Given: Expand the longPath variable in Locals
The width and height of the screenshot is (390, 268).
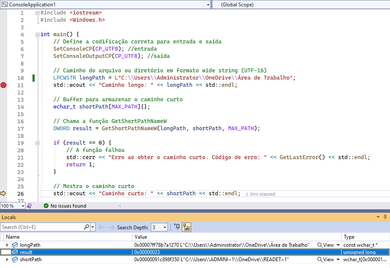Looking at the screenshot, I should [7, 245].
